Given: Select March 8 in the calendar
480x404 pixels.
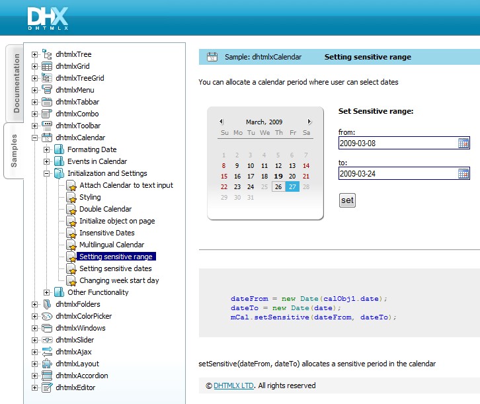Looking at the screenshot, I should click(x=223, y=165).
